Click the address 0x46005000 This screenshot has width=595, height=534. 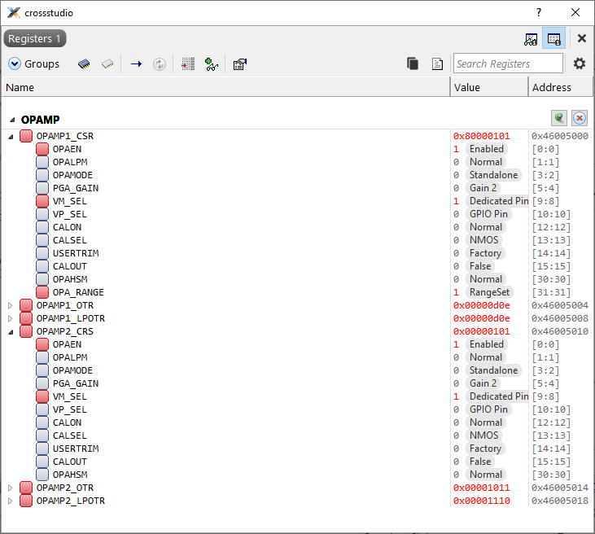coord(560,136)
